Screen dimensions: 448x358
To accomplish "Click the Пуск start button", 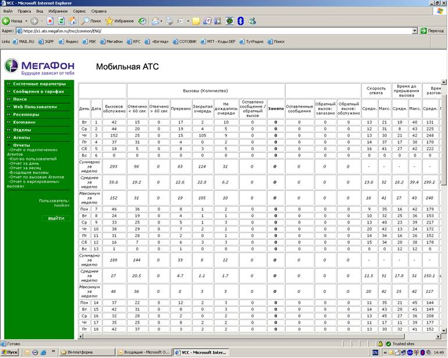I will pos(9,353).
